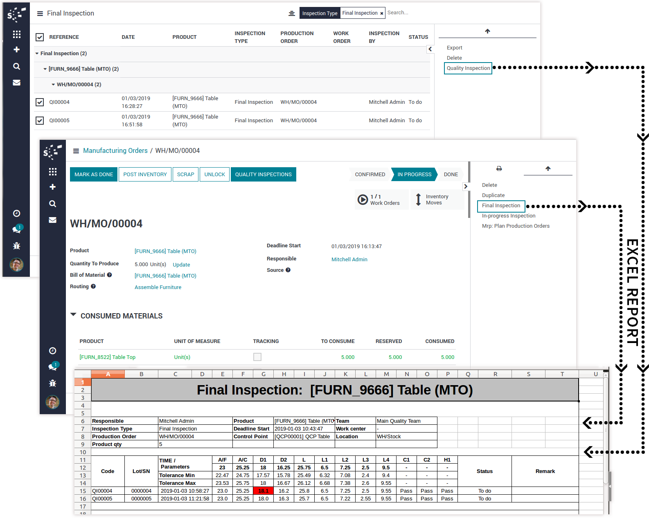Open the chat conversations icon with badge
Image resolution: width=649 pixels, height=518 pixels.
coord(17,229)
